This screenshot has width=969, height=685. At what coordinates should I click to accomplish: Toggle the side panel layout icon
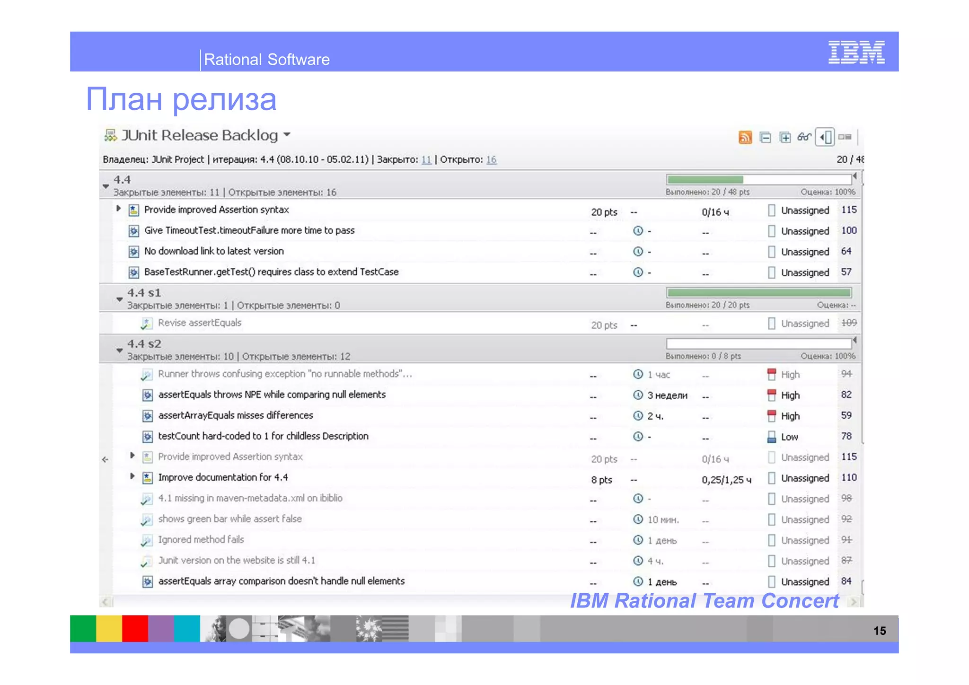pos(825,138)
